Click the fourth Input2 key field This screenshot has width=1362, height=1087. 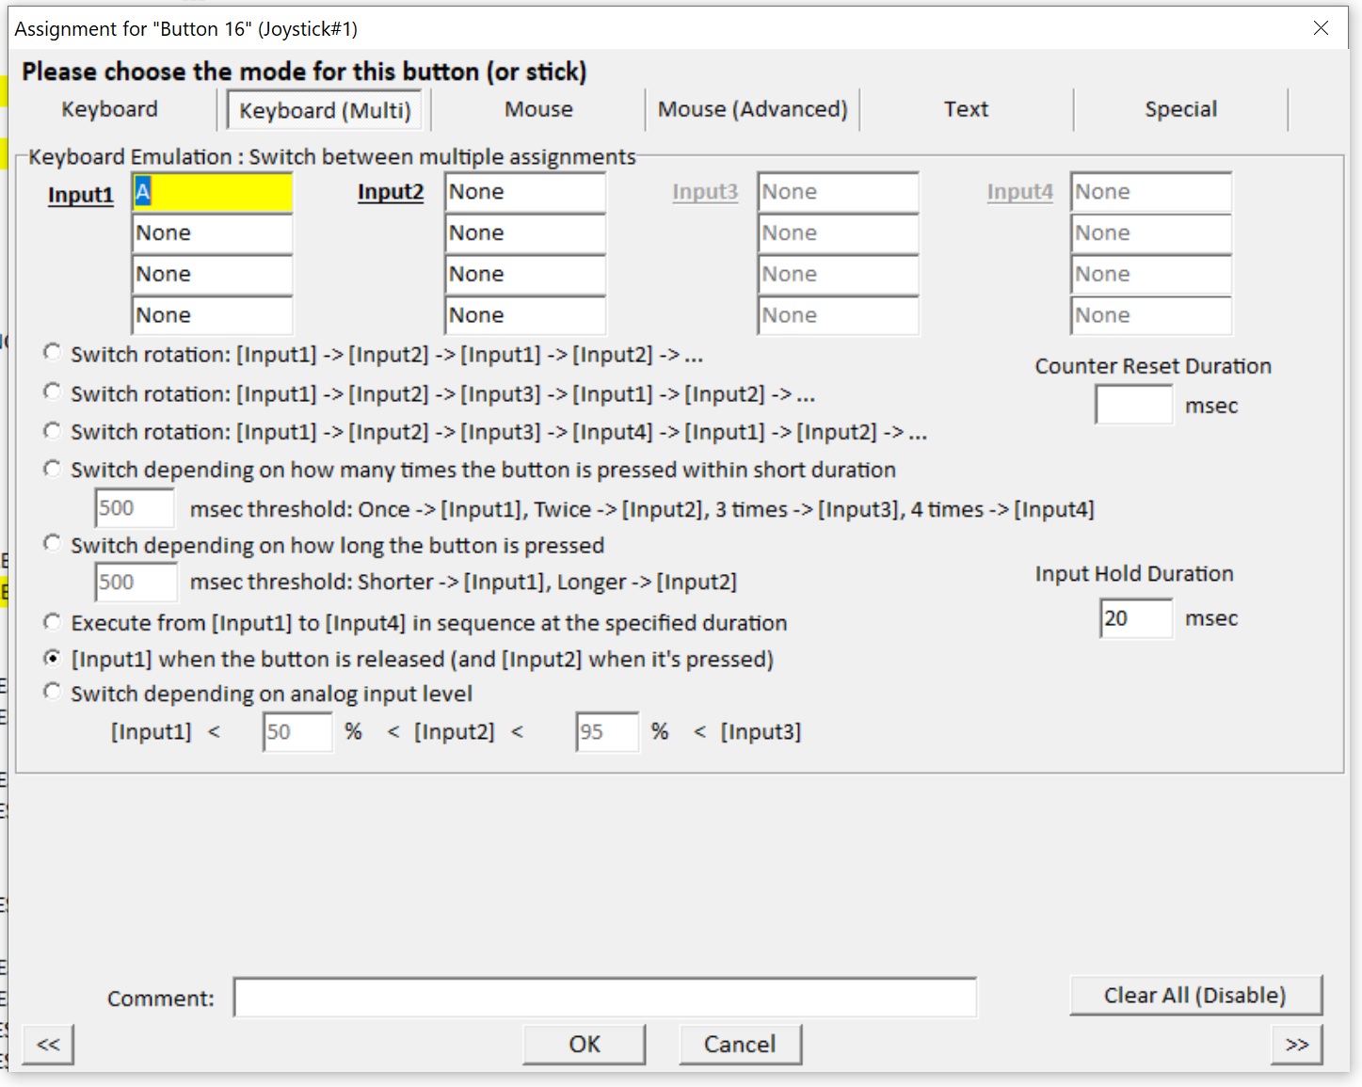coord(525,315)
